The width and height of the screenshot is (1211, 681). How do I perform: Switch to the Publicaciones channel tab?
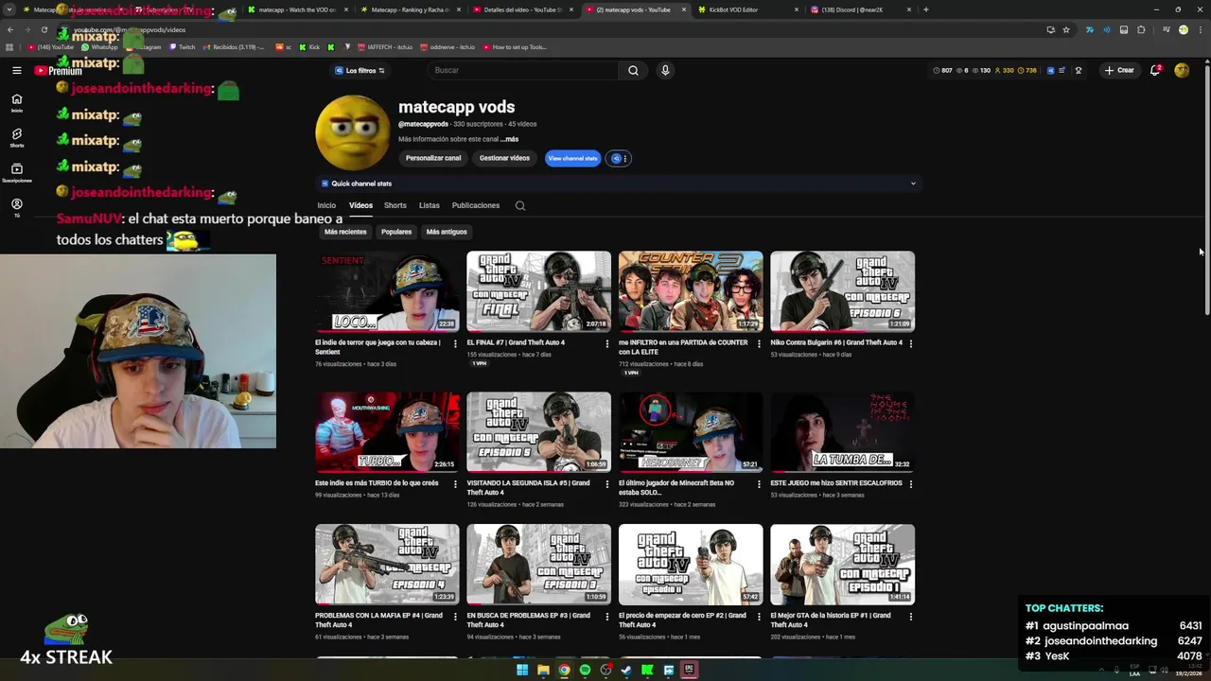coord(476,205)
